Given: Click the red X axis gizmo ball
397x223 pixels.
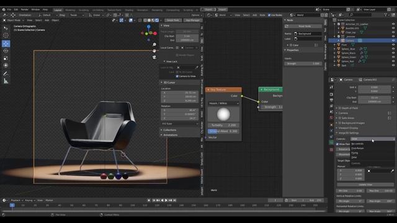Looking at the screenshot, I should point(155,33).
